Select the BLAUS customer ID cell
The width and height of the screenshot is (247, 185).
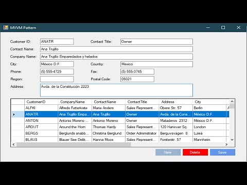pyautogui.click(x=41, y=139)
